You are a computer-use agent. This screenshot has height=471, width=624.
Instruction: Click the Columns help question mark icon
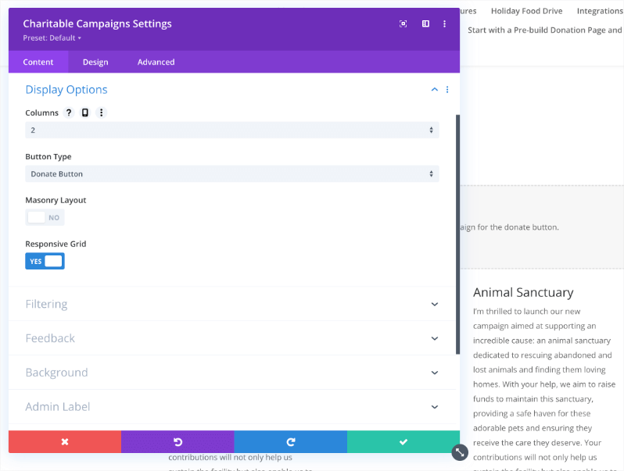(x=69, y=112)
